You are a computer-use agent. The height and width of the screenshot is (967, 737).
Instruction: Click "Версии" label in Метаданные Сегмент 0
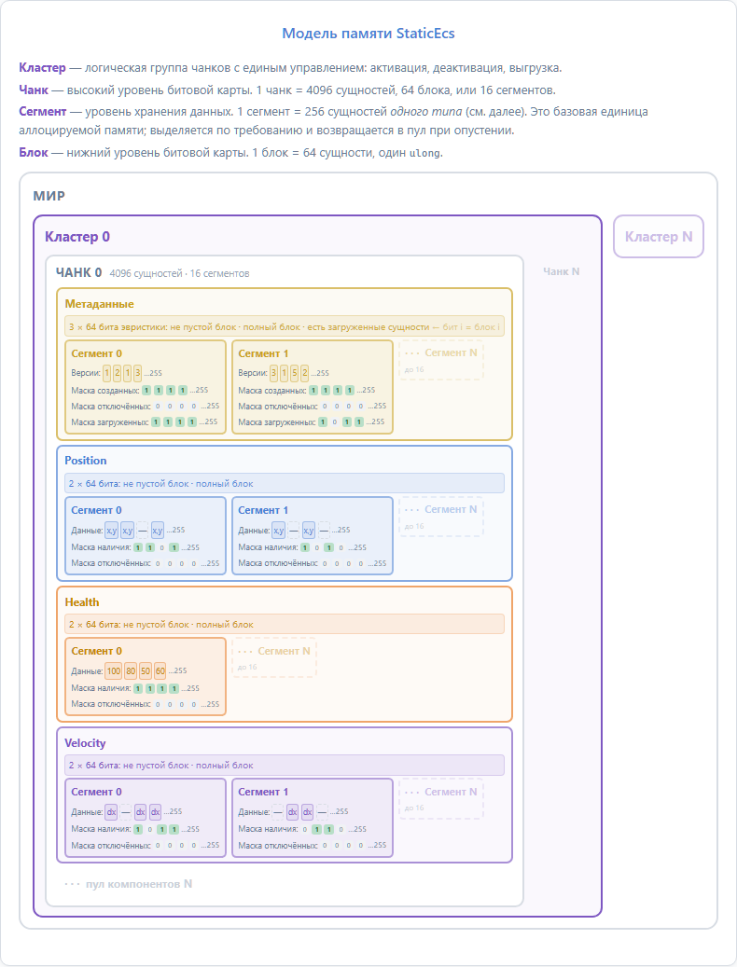[86, 373]
